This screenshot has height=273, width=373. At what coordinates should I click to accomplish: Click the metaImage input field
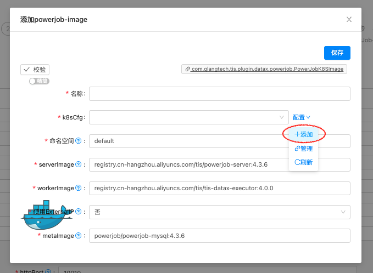pos(219,236)
